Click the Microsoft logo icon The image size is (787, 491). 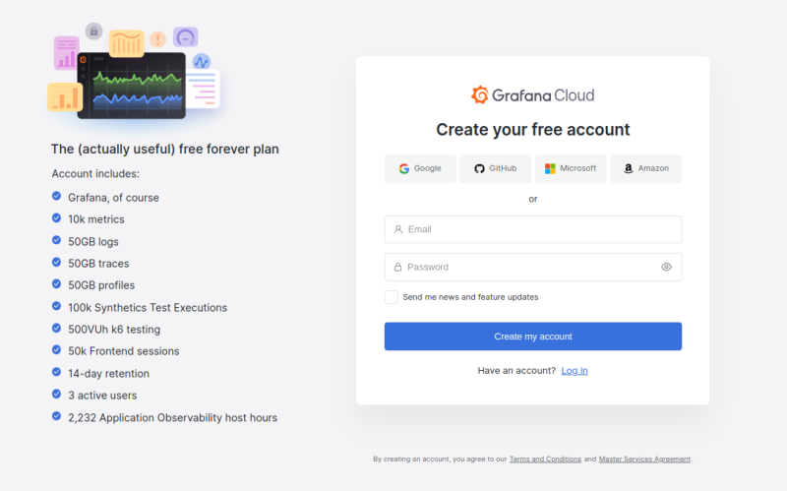coord(550,168)
